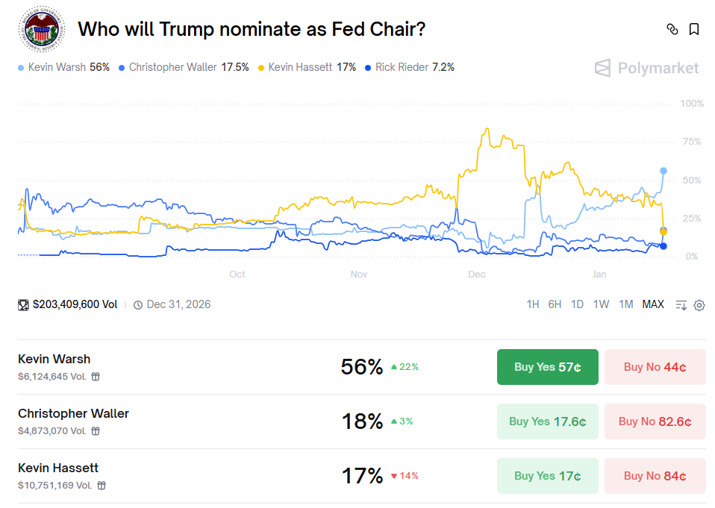Buy No on Christopher Waller at 82.6¢
This screenshot has height=508, width=715.
coord(655,421)
